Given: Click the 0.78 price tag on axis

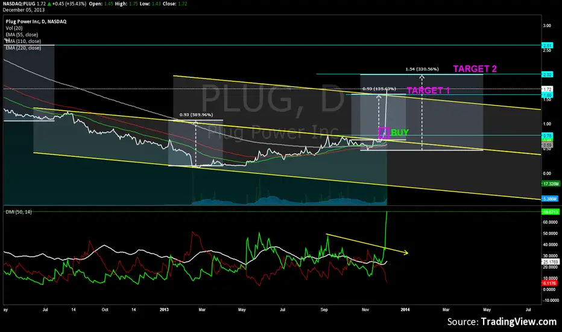Looking at the screenshot, I should point(548,136).
